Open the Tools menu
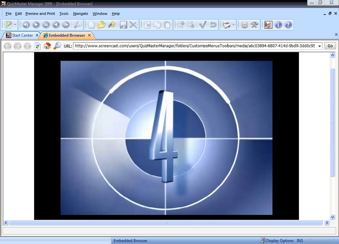This screenshot has width=339, height=244. click(x=64, y=14)
